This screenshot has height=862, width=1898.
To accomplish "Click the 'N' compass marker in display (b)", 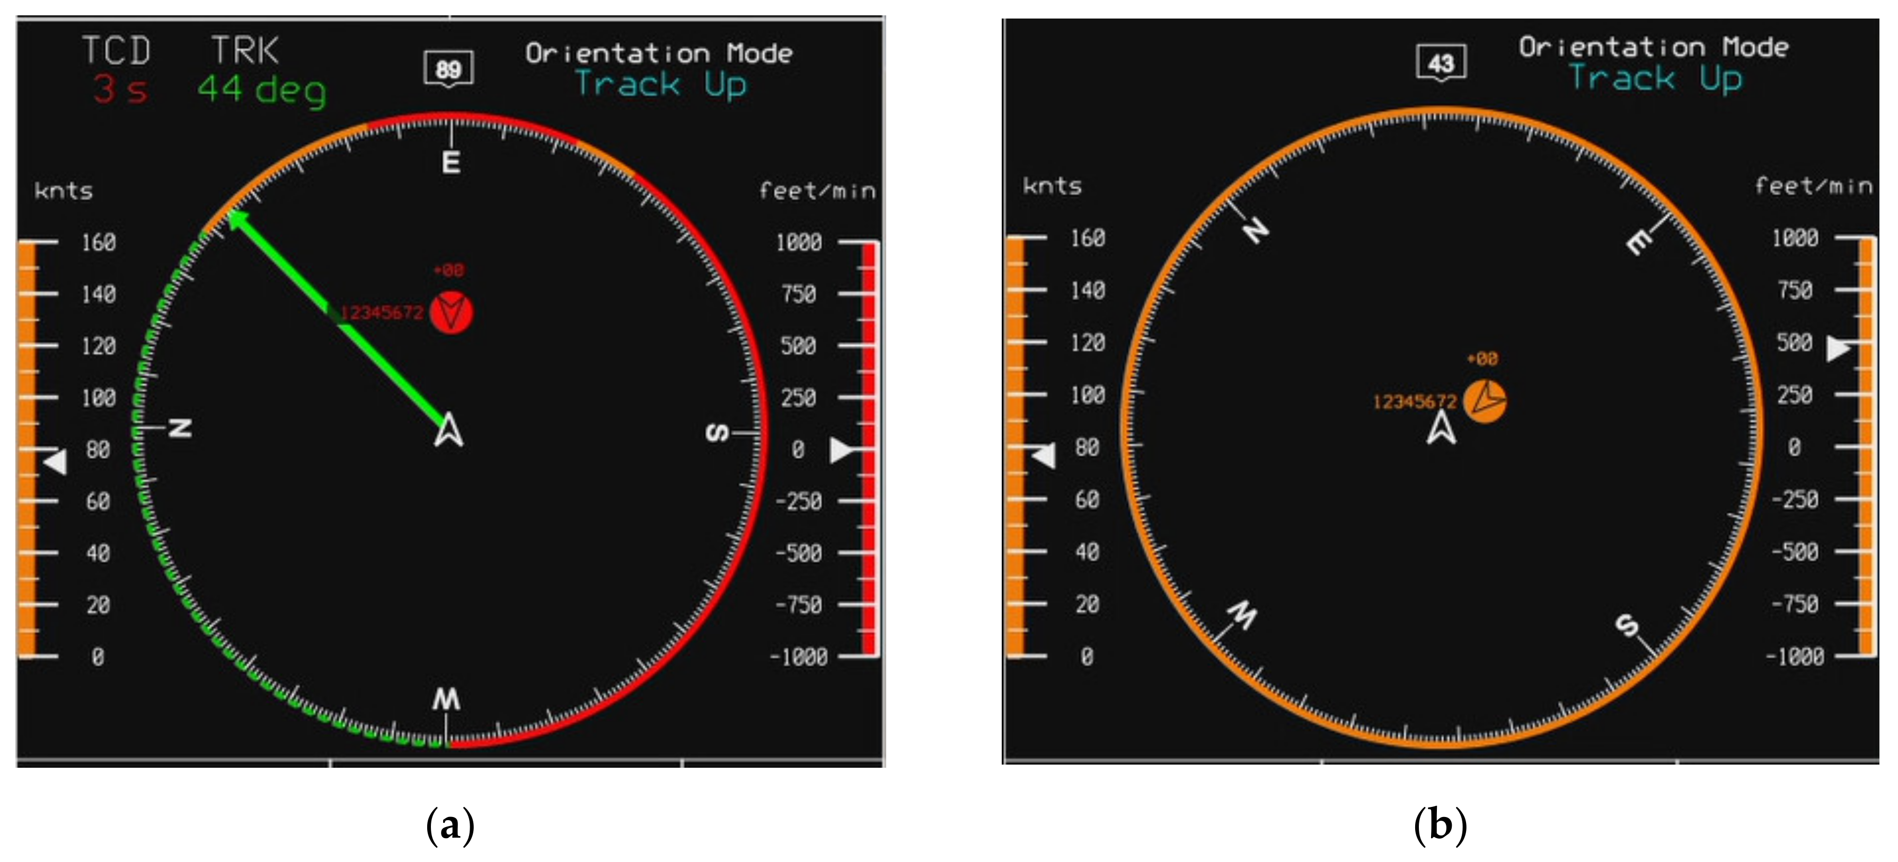I will [1256, 231].
